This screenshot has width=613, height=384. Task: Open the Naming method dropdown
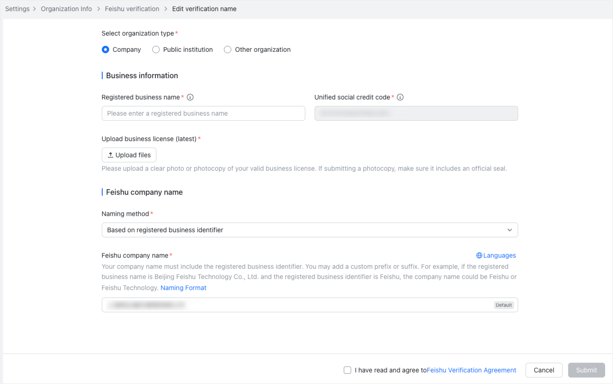pos(310,230)
